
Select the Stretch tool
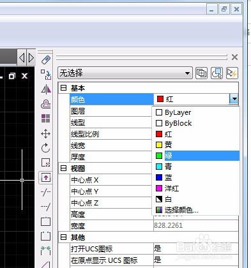click(x=46, y=177)
